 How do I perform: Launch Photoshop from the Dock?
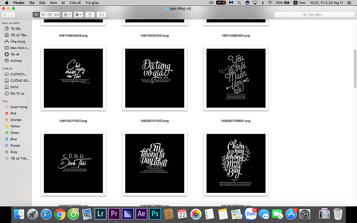155,214
